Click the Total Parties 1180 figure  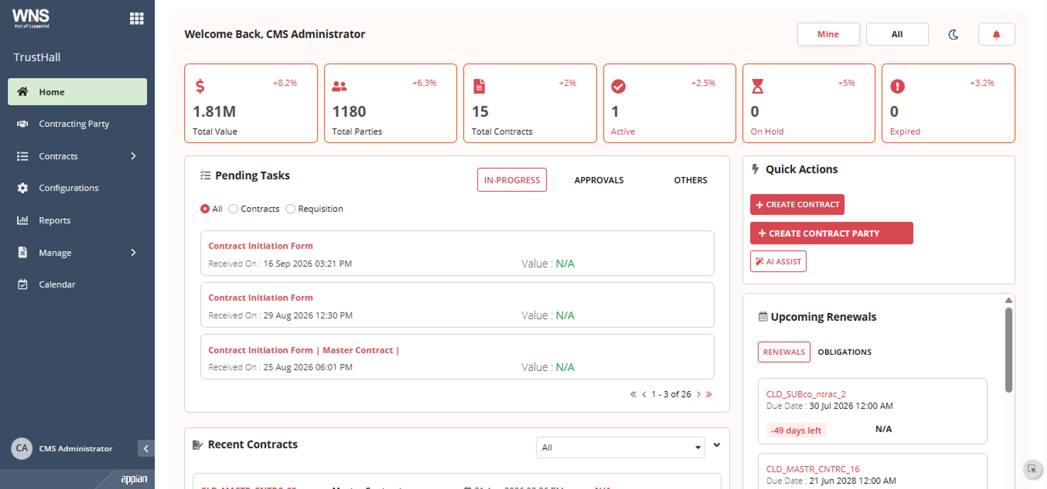pyautogui.click(x=349, y=111)
